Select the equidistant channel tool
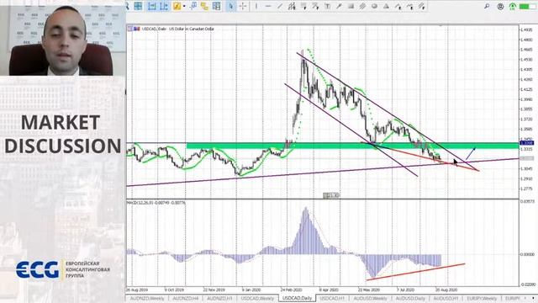 [292, 6]
